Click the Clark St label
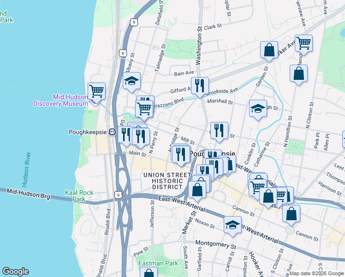 [x=213, y=27]
